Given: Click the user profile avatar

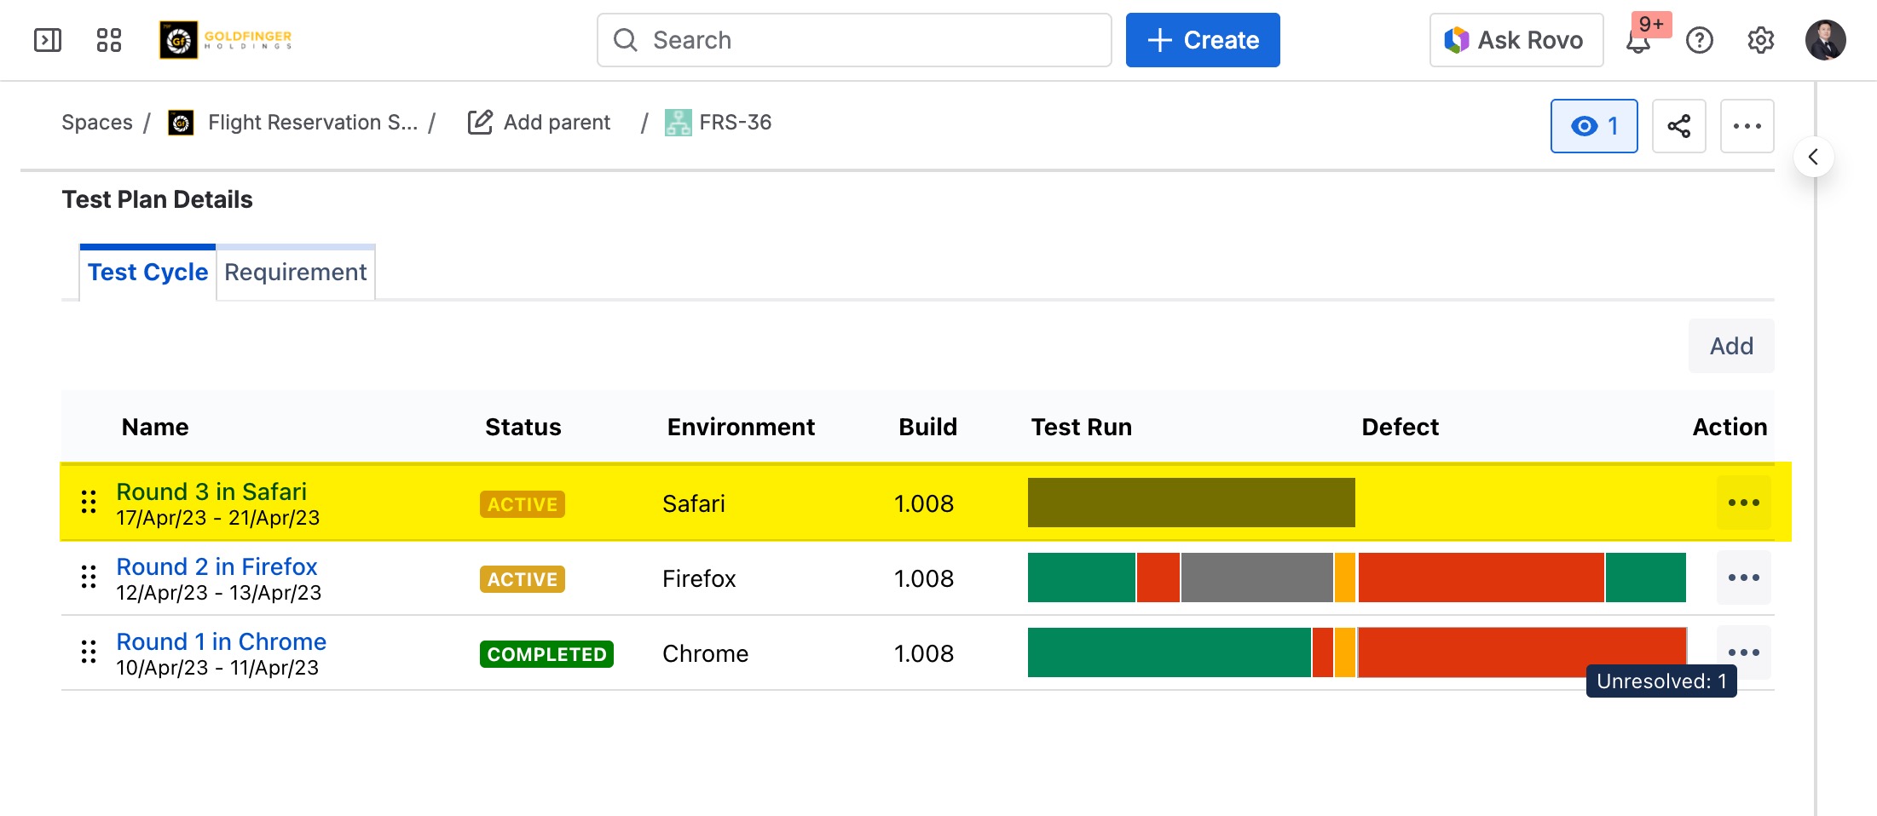Looking at the screenshot, I should [1825, 40].
